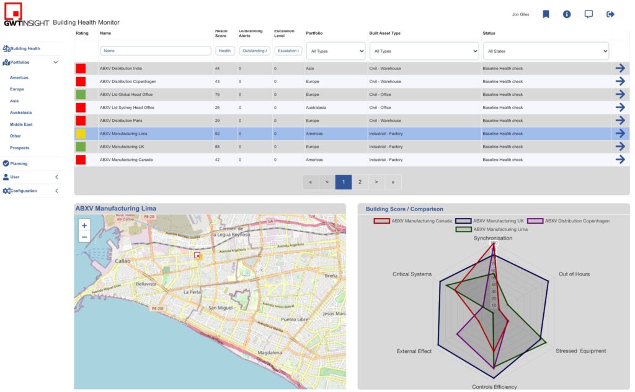Image resolution: width=635 pixels, height=392 pixels.
Task: Open ABXV Distribution Paris row arrow
Action: (x=620, y=120)
